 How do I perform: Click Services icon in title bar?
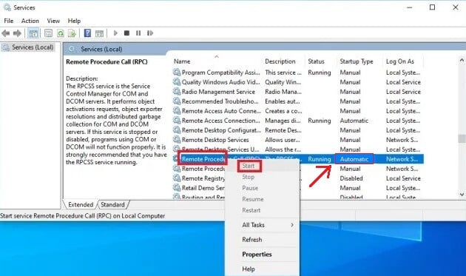7,7
